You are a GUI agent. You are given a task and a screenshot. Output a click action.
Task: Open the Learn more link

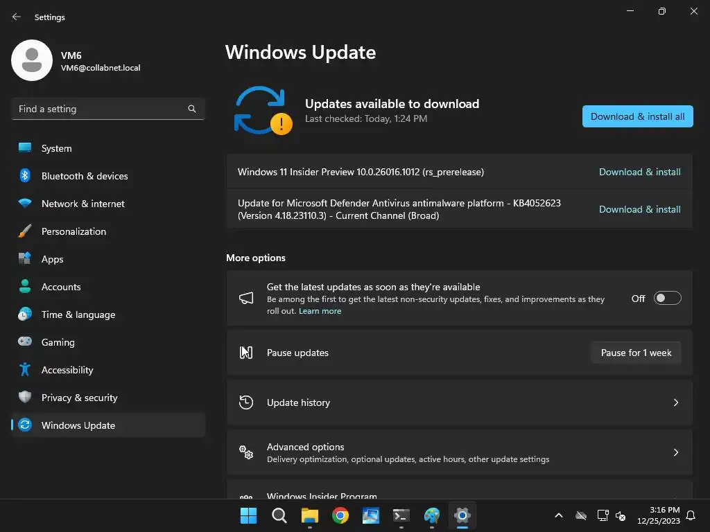coord(320,311)
